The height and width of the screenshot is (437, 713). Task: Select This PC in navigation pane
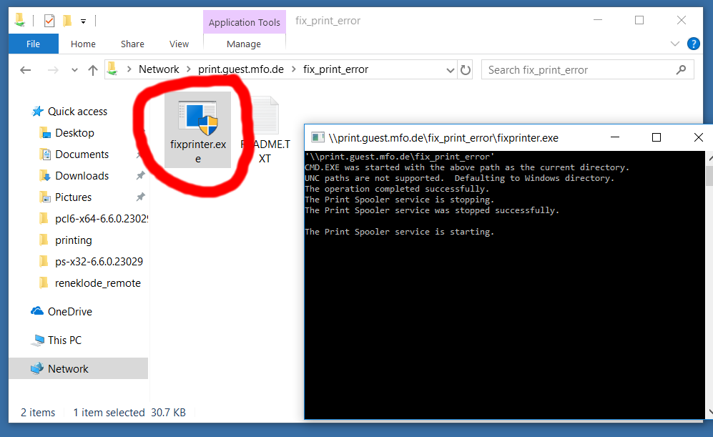point(64,340)
